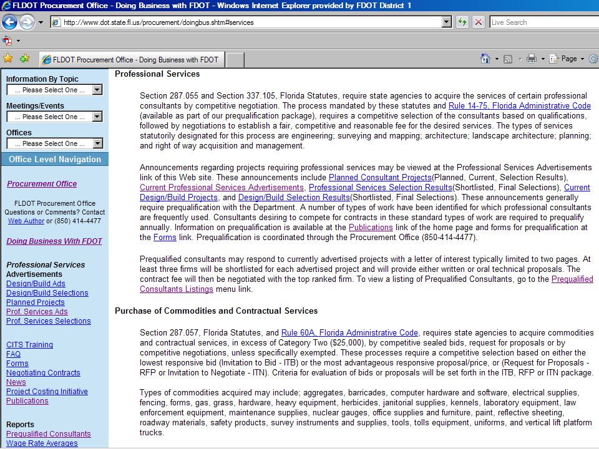The height and width of the screenshot is (449, 599).
Task: Open Planned Projects sidebar link
Action: [x=35, y=302]
